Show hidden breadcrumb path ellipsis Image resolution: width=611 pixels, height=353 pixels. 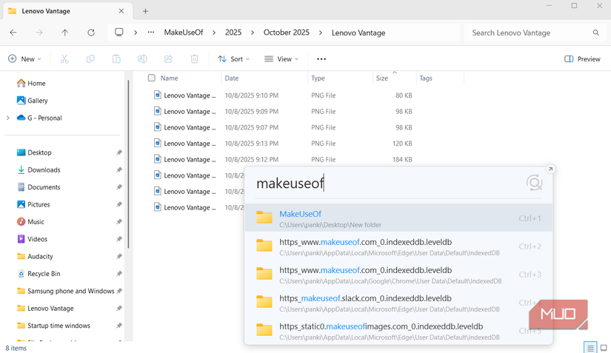click(x=151, y=33)
